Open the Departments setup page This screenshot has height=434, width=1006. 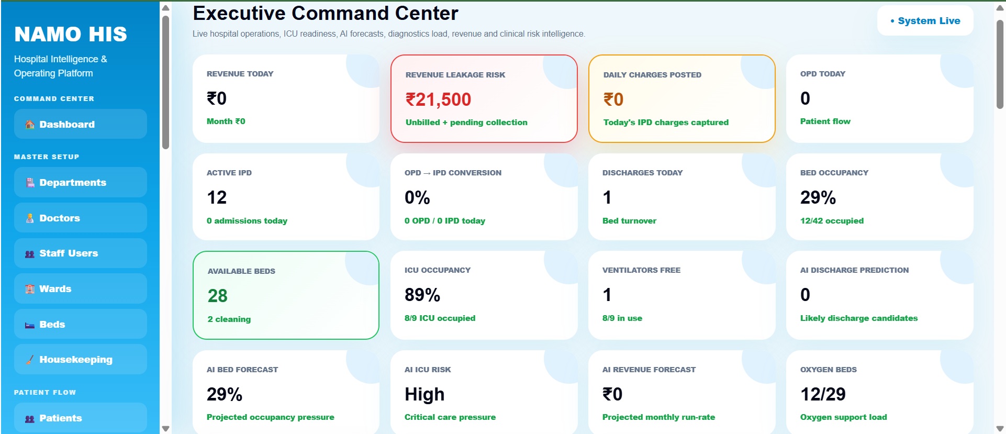pos(81,182)
